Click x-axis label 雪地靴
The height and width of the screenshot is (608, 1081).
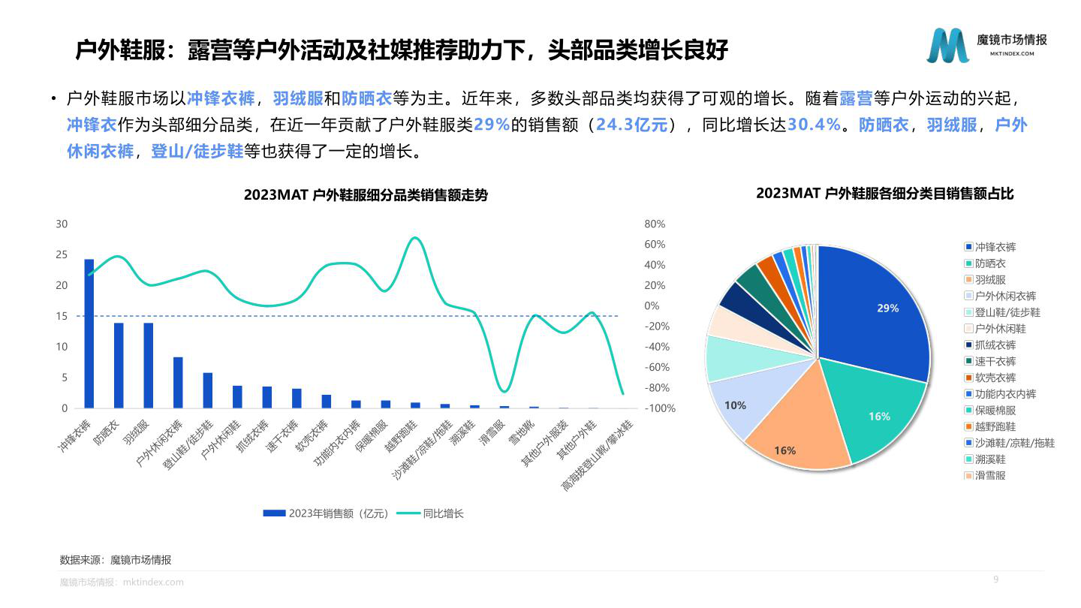coord(524,432)
